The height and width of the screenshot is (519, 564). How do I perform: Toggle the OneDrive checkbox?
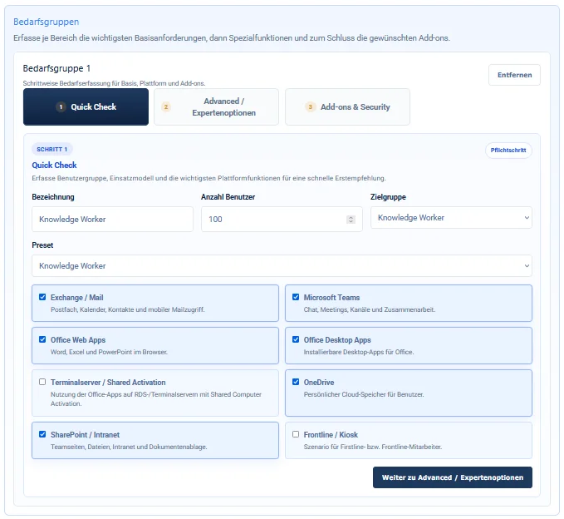[x=296, y=382]
